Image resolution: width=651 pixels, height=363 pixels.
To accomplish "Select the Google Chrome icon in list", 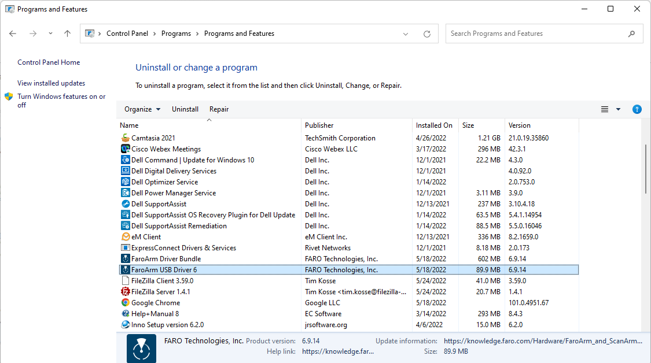I will pyautogui.click(x=126, y=303).
